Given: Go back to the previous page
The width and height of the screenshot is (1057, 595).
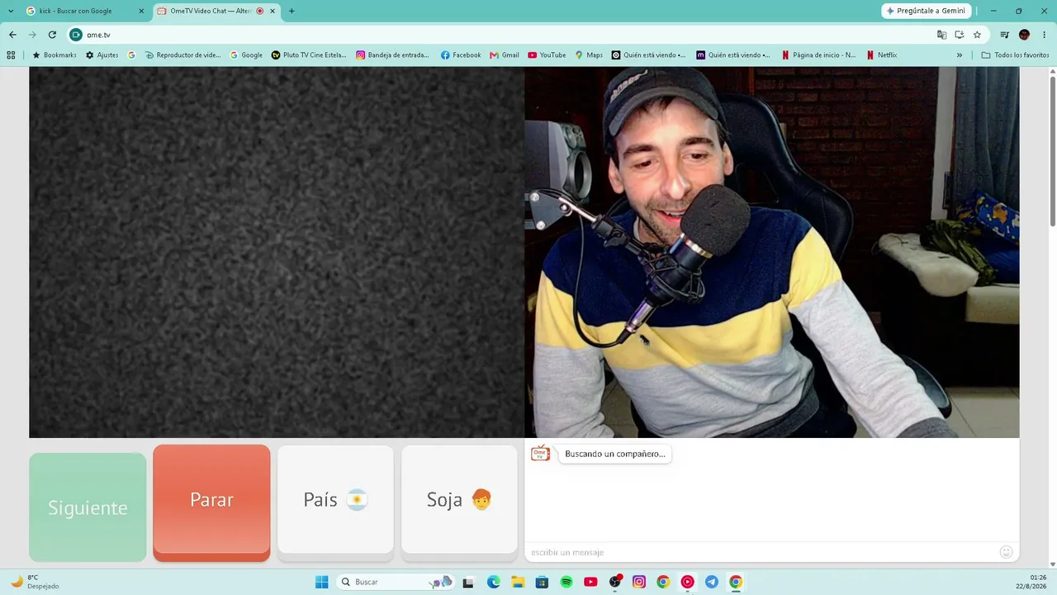Looking at the screenshot, I should [12, 35].
